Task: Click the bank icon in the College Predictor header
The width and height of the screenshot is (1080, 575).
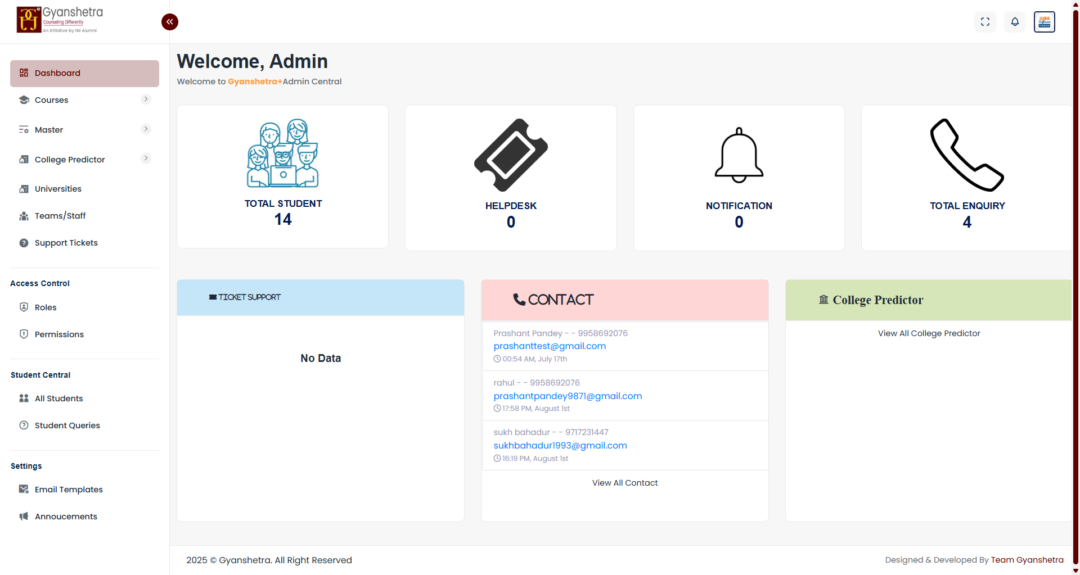Action: point(823,300)
